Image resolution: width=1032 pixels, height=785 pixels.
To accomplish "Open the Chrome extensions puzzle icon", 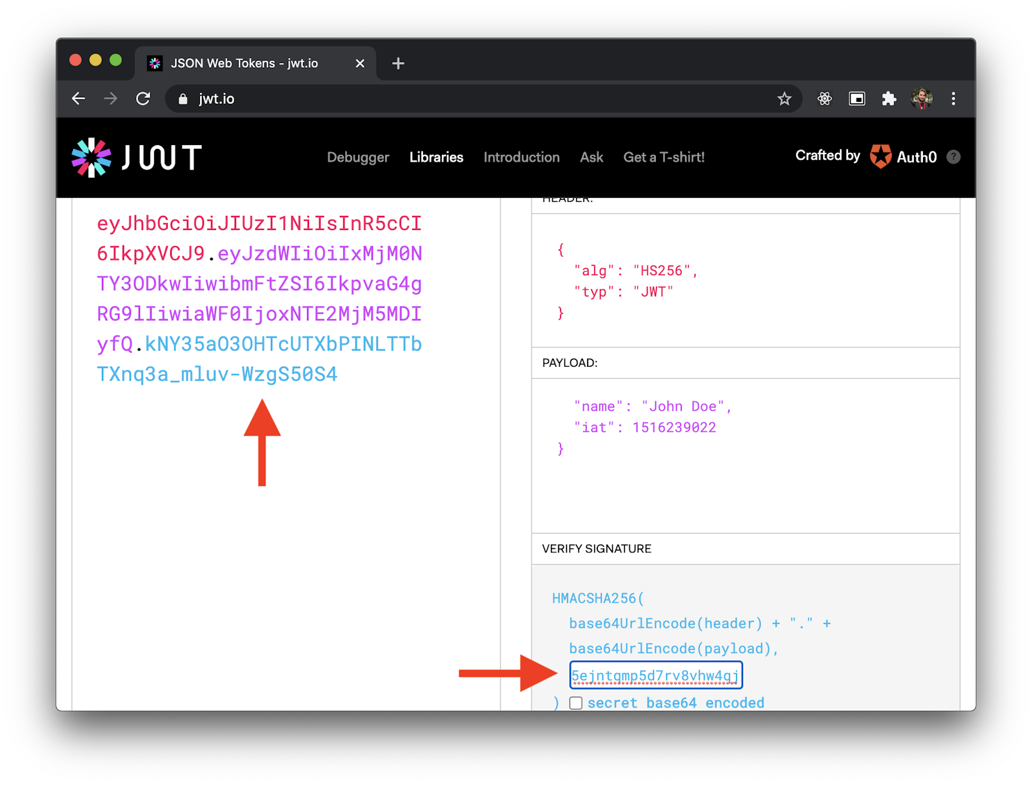I will [888, 99].
